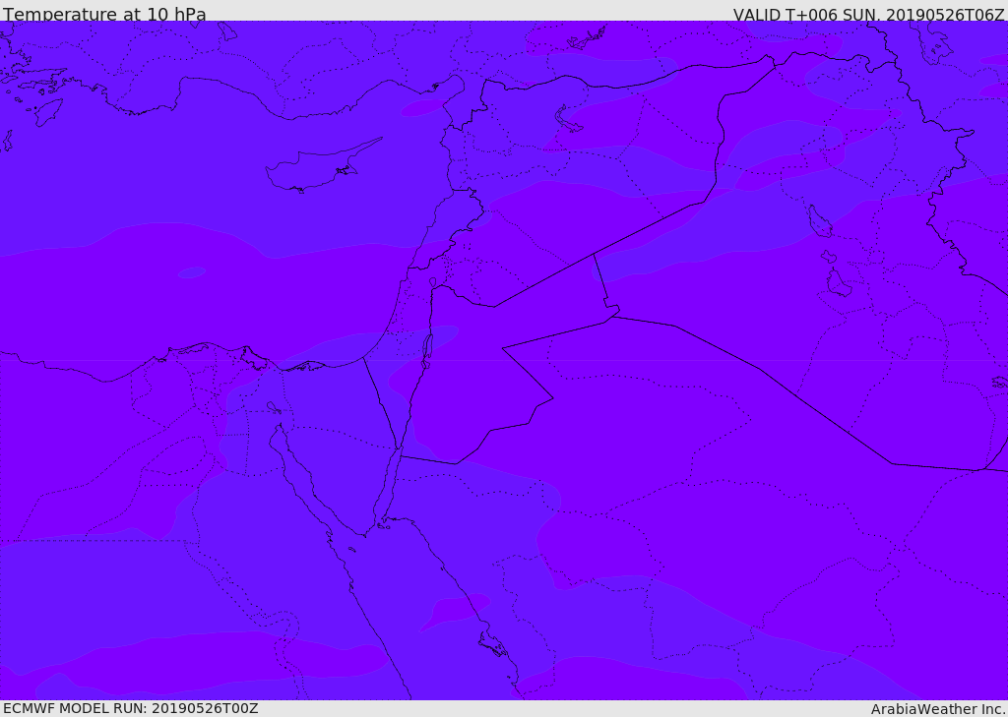
Task: Click the 'ECMWF MODEL RUN: 20190526T00Z' text
Action: click(131, 708)
